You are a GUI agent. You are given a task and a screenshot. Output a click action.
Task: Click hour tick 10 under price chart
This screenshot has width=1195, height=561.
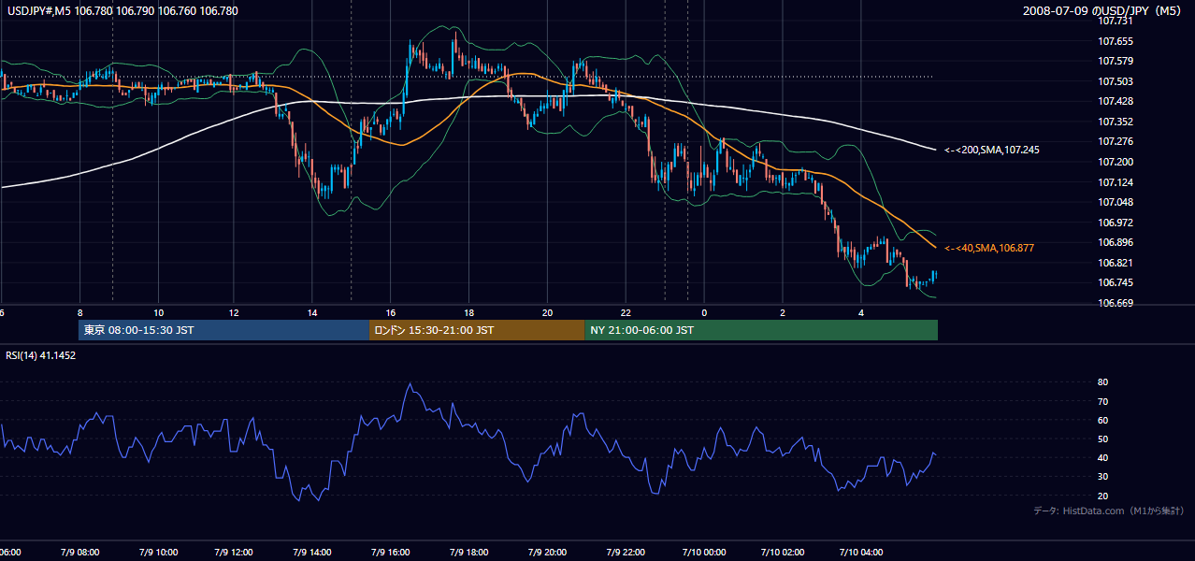(x=158, y=312)
